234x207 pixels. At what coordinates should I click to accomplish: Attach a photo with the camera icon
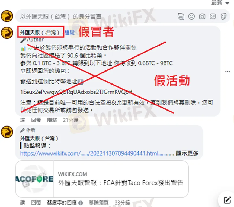click(x=202, y=16)
